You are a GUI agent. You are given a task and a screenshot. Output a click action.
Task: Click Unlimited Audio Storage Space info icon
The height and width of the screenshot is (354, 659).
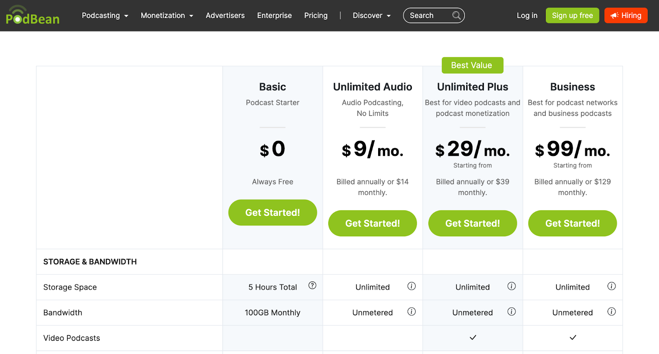pos(411,286)
